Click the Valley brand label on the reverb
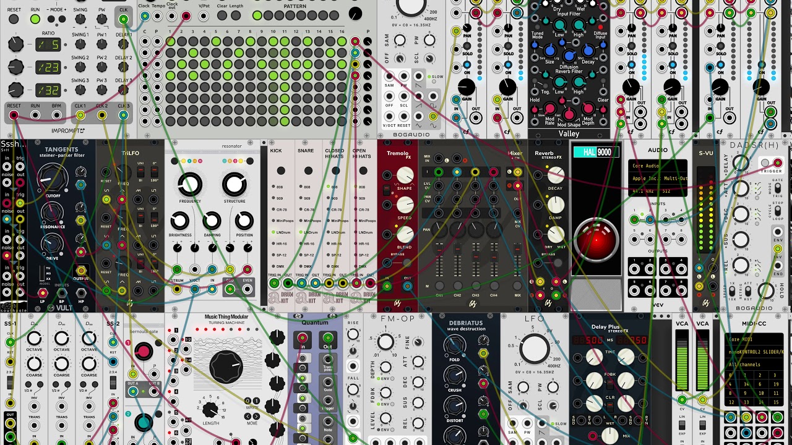The image size is (792, 445). 569,133
